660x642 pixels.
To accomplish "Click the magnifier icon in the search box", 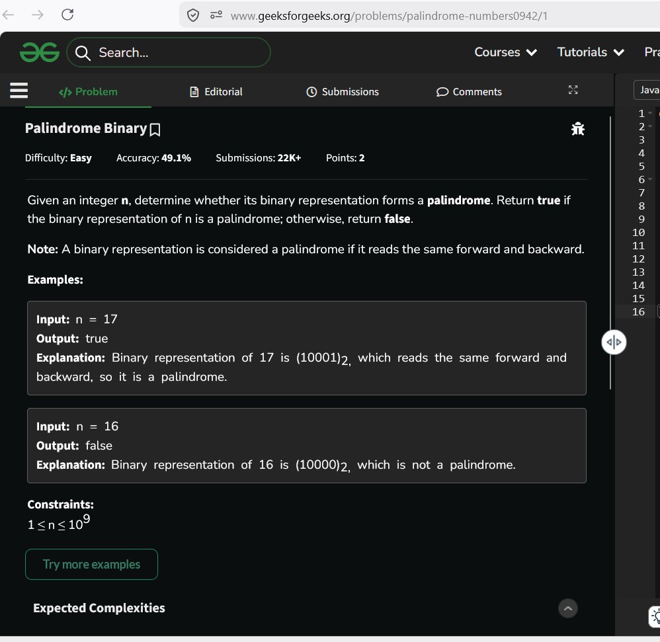I will tap(83, 53).
